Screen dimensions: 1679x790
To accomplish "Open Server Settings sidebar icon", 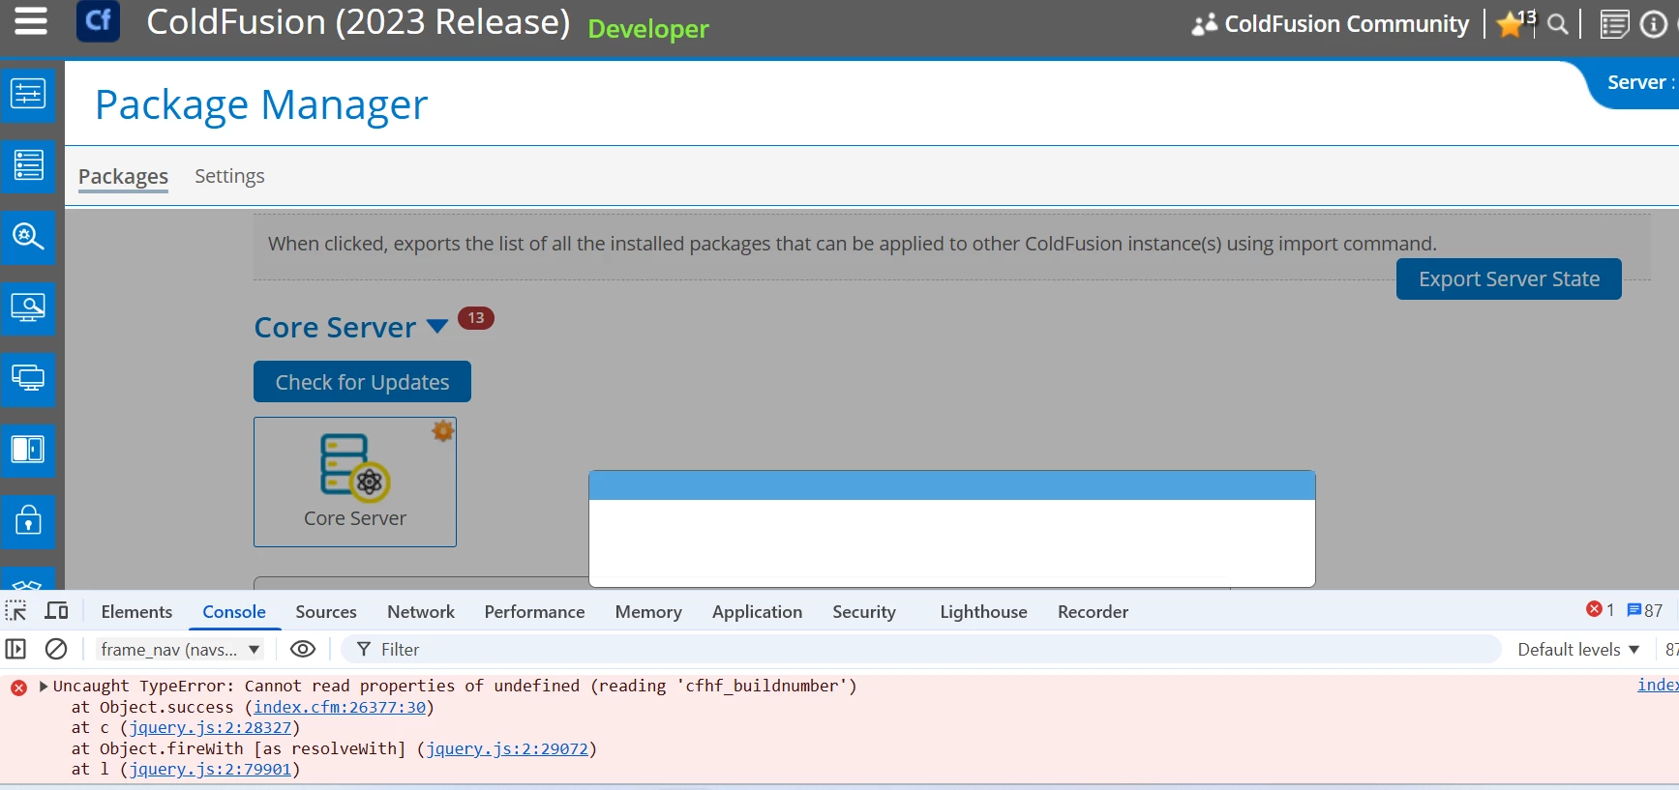I will [x=28, y=94].
